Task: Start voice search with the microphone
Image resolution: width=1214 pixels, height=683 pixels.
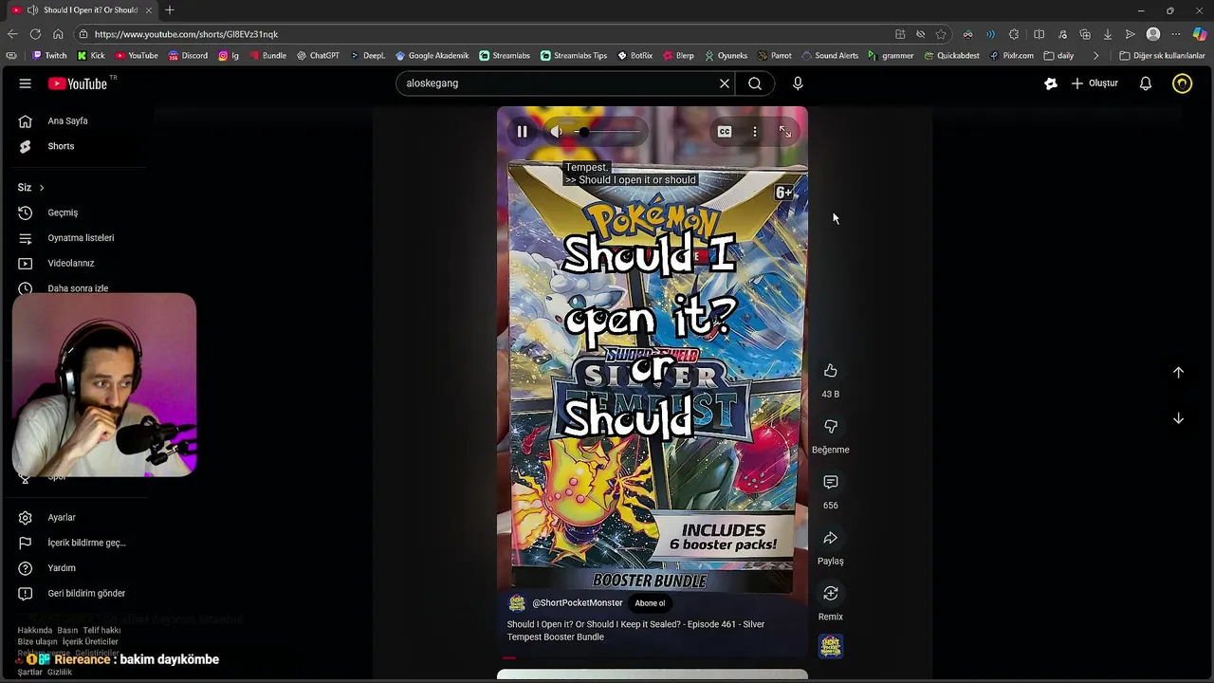Action: 798,83
